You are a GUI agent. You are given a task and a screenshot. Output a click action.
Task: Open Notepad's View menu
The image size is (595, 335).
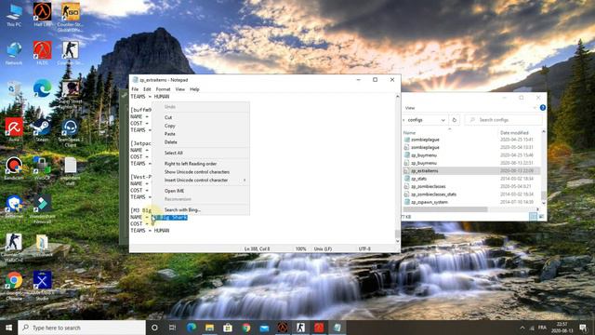click(x=179, y=89)
